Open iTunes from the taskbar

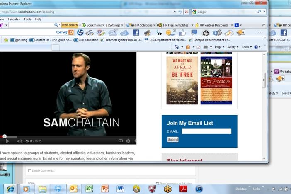click(x=199, y=189)
